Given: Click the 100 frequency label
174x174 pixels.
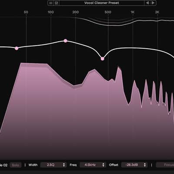Looking at the screenshot, I should [51, 12].
